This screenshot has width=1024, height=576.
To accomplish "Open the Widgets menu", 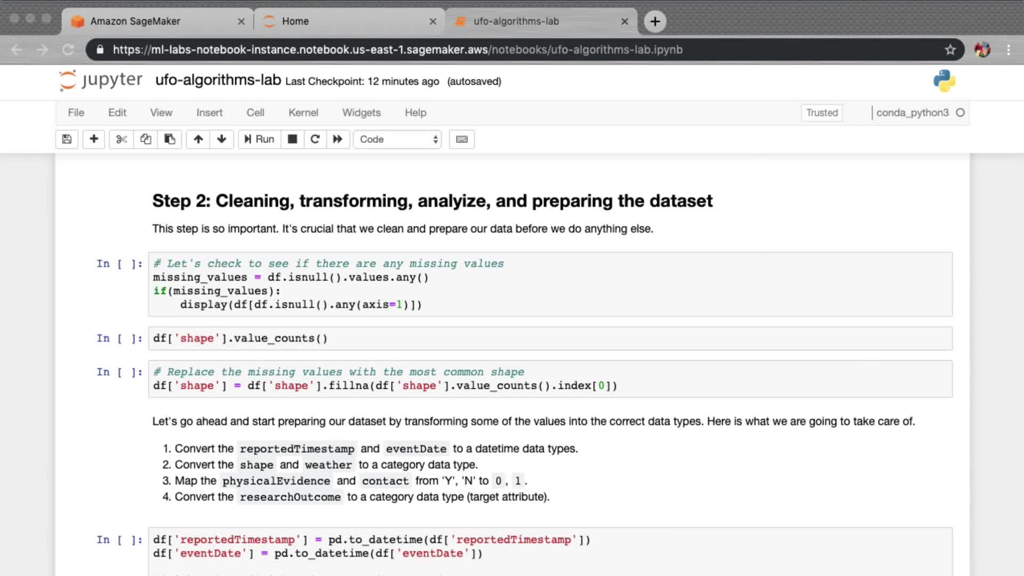I will click(x=361, y=113).
